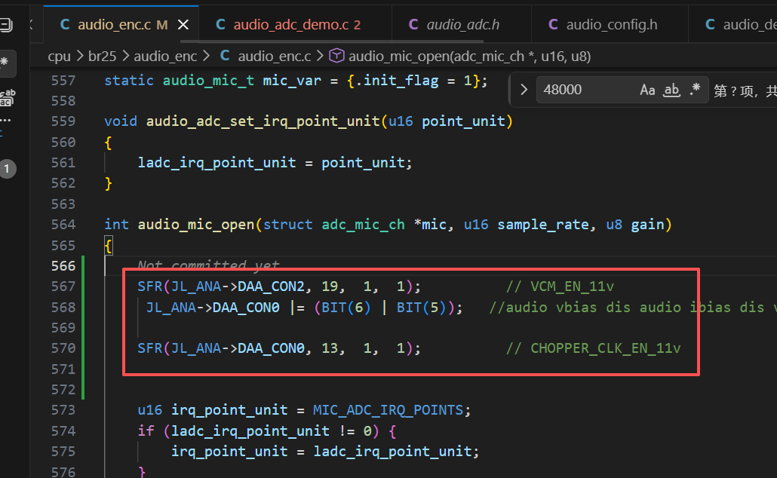The height and width of the screenshot is (478, 777).
Task: Open the audio_enc folder breadcrumb
Action: (165, 57)
